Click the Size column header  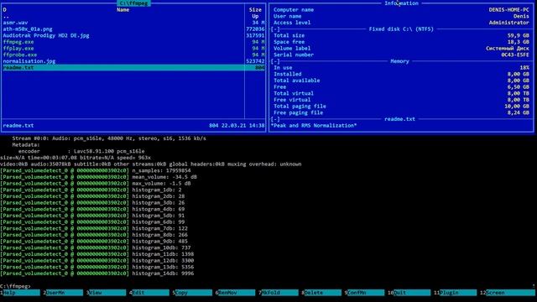(x=255, y=10)
